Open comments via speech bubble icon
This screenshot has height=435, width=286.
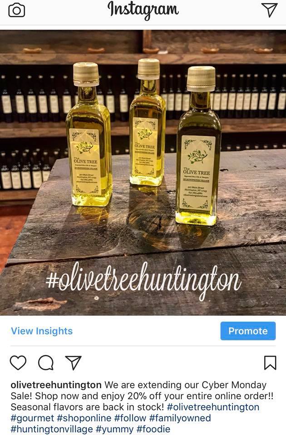(46, 362)
